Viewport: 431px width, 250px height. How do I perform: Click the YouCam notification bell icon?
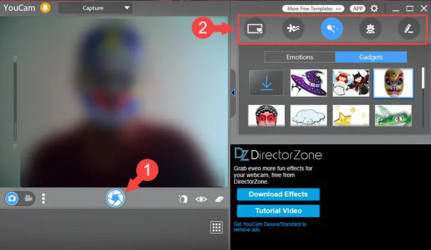[x=45, y=8]
